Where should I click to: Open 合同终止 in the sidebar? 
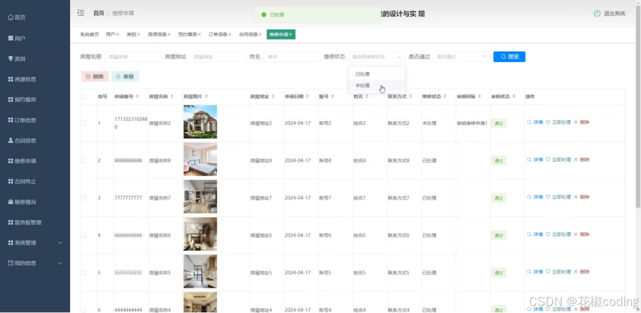click(22, 181)
